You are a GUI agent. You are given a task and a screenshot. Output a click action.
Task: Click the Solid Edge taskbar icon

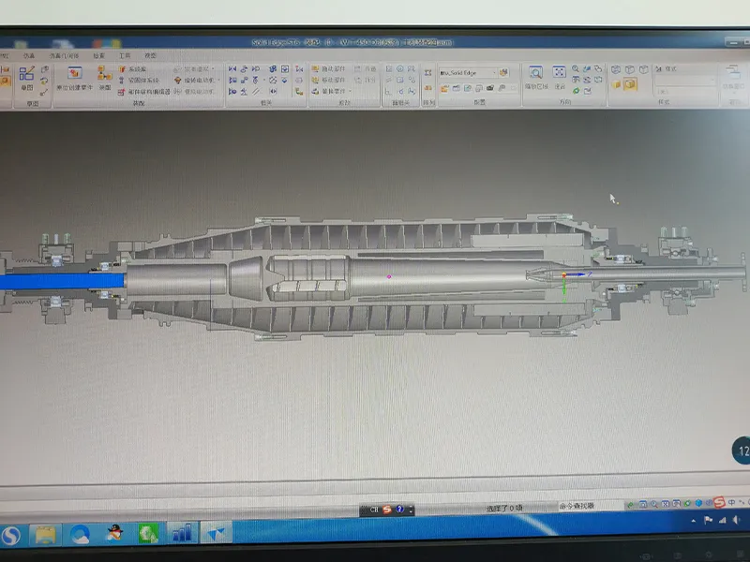[x=216, y=533]
